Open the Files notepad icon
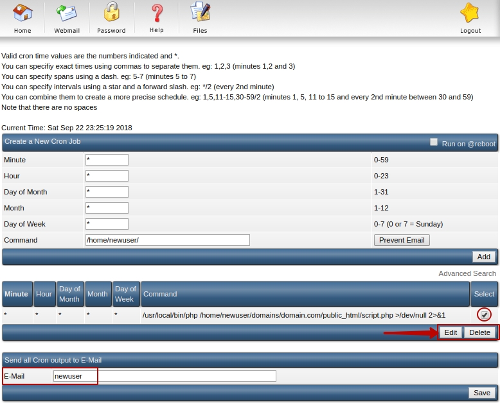500x403 pixels. tap(201, 13)
